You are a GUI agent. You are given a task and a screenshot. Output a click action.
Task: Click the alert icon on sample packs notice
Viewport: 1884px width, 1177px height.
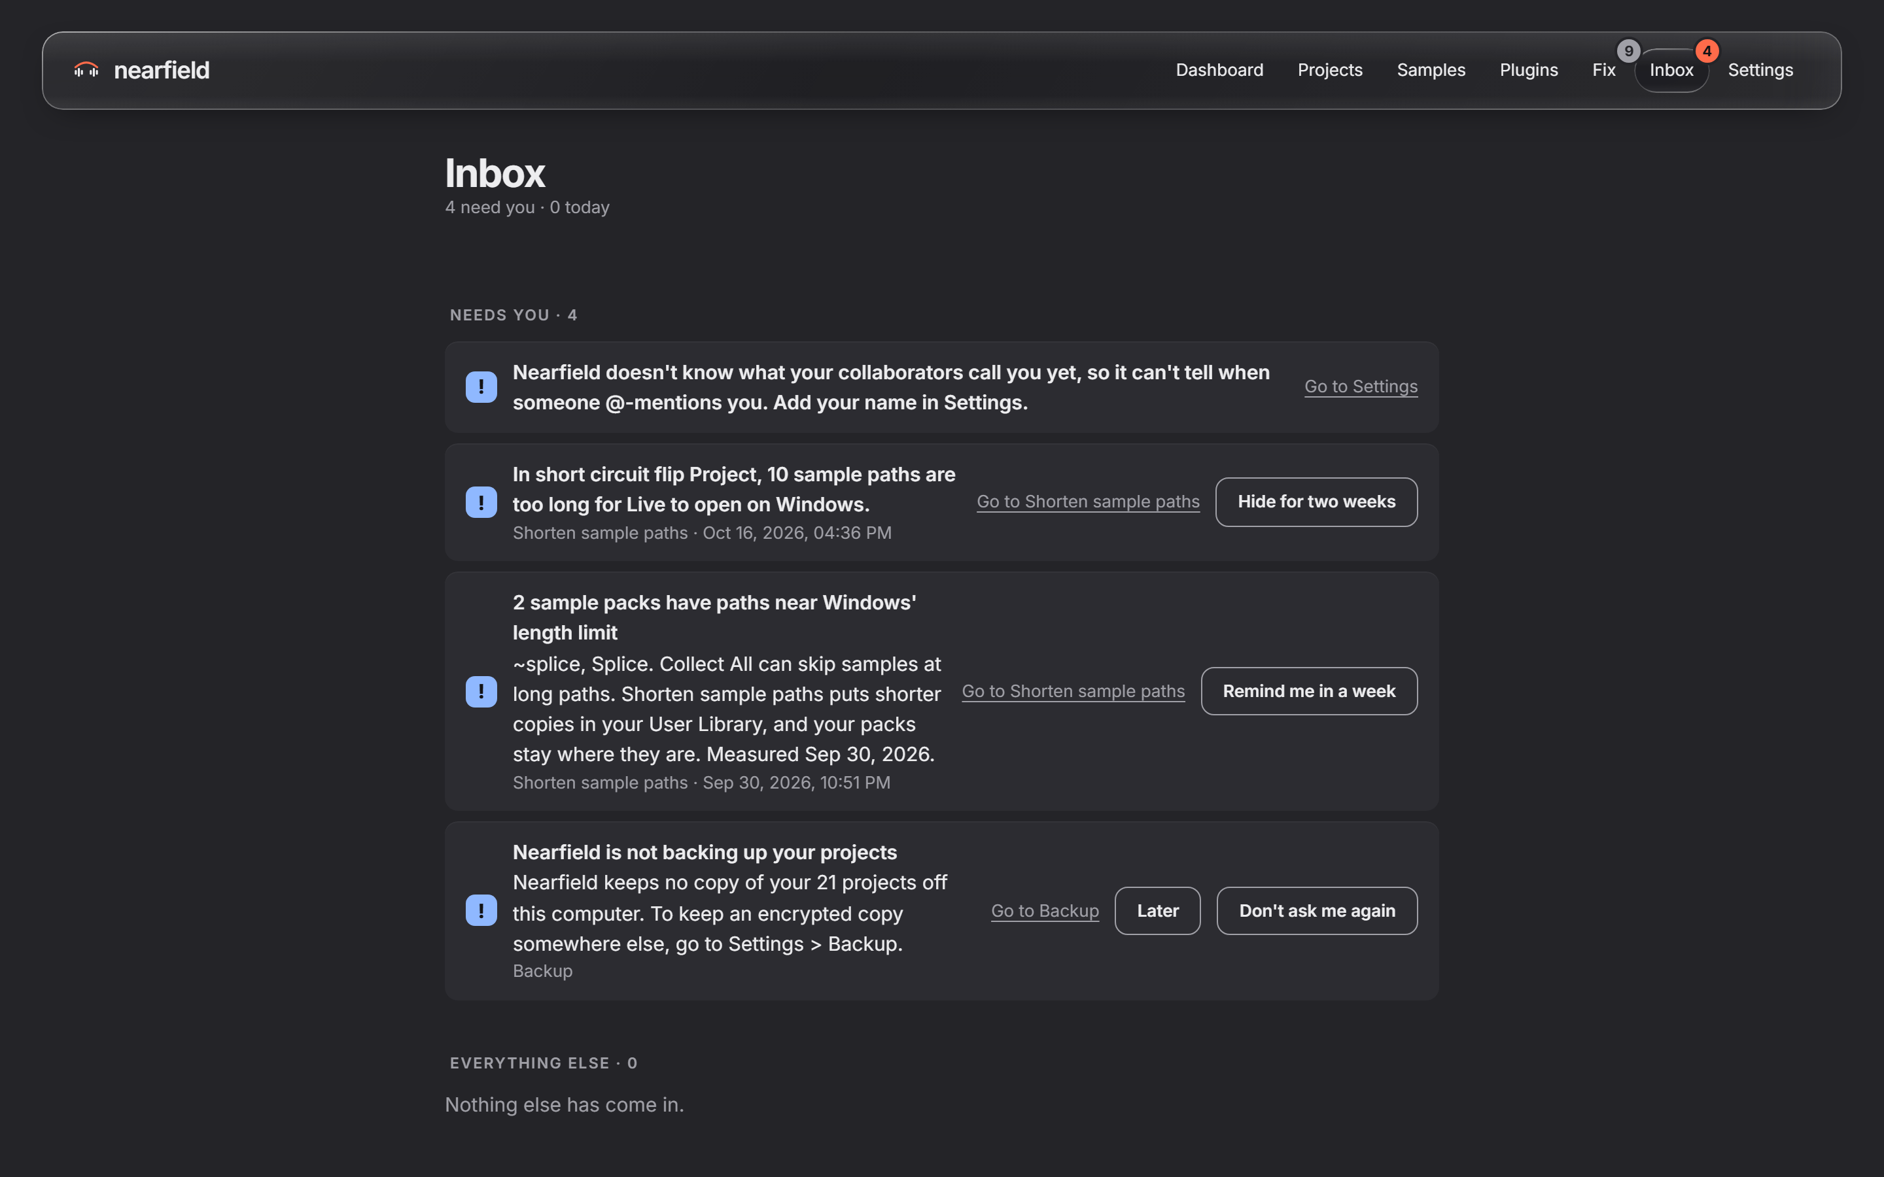pyautogui.click(x=481, y=691)
